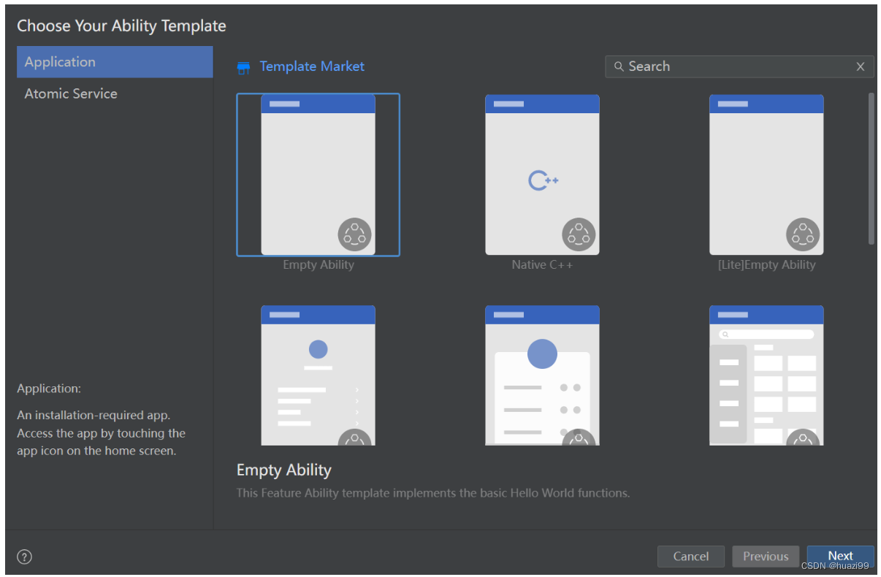
Task: Select the category grid template thumbnail
Action: click(766, 375)
